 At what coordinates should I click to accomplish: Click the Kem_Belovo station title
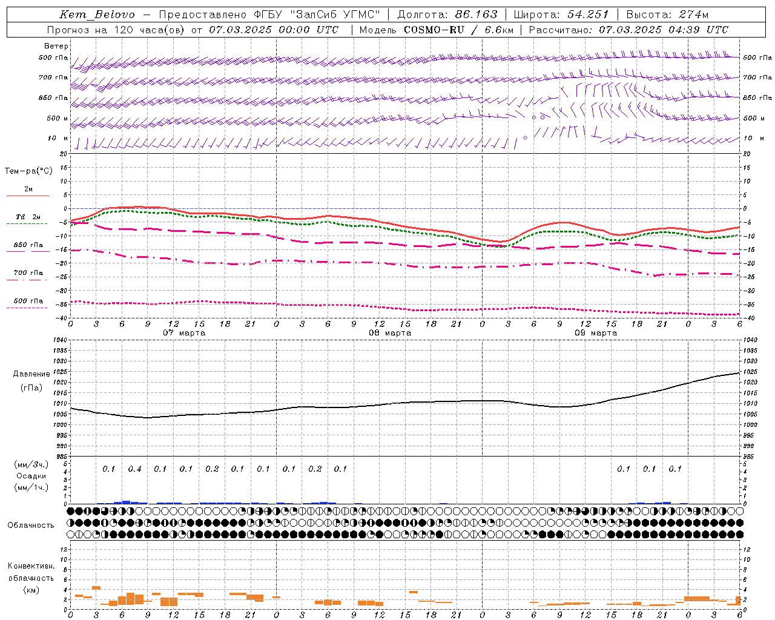pyautogui.click(x=97, y=15)
